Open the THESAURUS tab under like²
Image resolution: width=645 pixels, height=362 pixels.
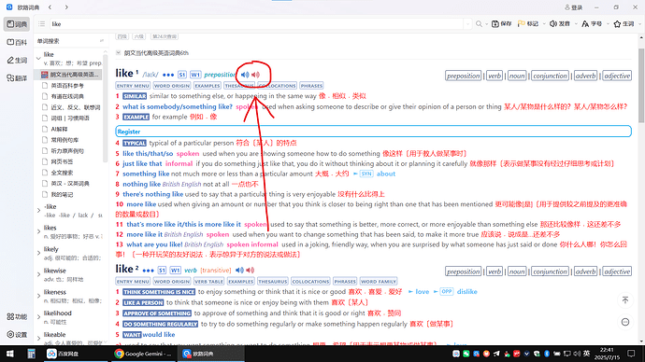point(273,282)
